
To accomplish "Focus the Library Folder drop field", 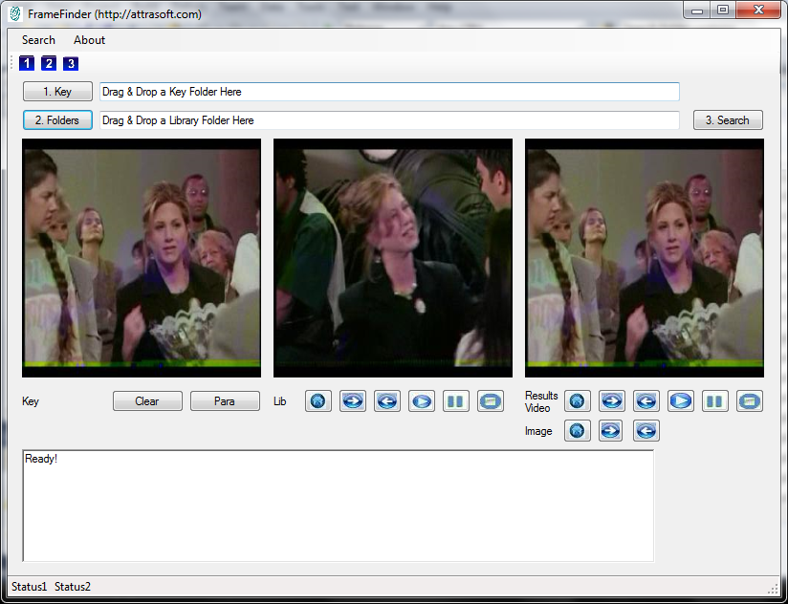I will (389, 120).
